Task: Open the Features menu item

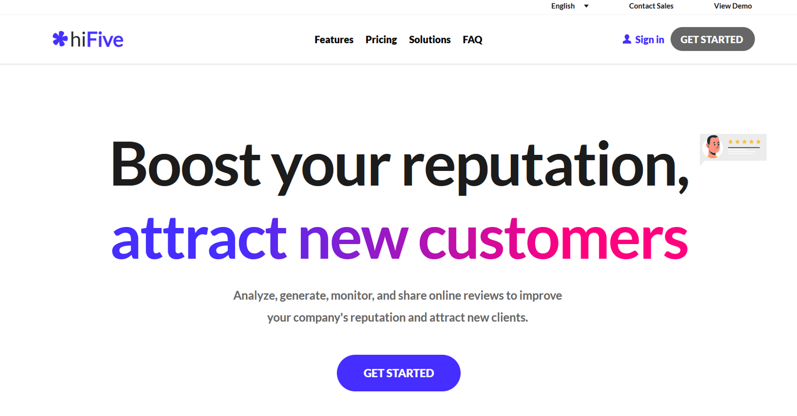Action: pyautogui.click(x=334, y=39)
